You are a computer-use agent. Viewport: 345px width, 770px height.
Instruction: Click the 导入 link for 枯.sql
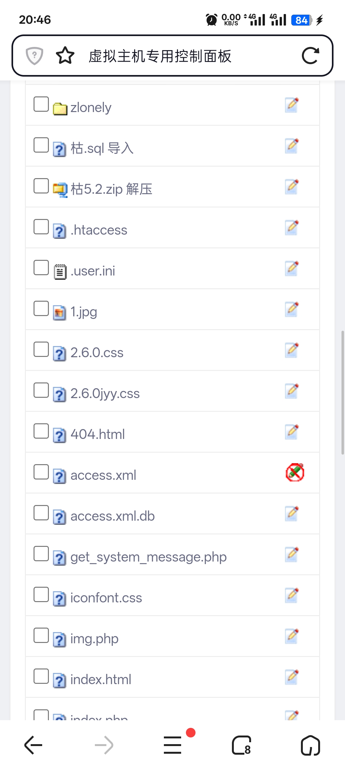[x=121, y=148]
